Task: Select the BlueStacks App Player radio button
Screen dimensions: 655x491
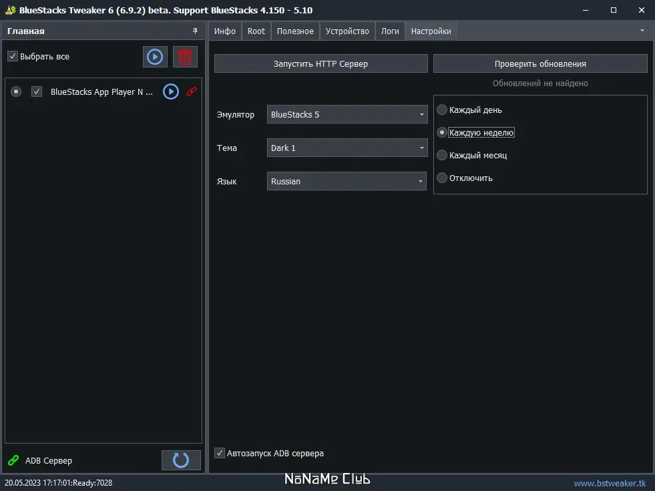Action: tap(16, 92)
